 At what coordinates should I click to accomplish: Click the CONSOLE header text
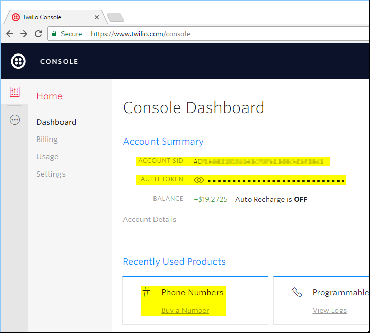pyautogui.click(x=59, y=62)
